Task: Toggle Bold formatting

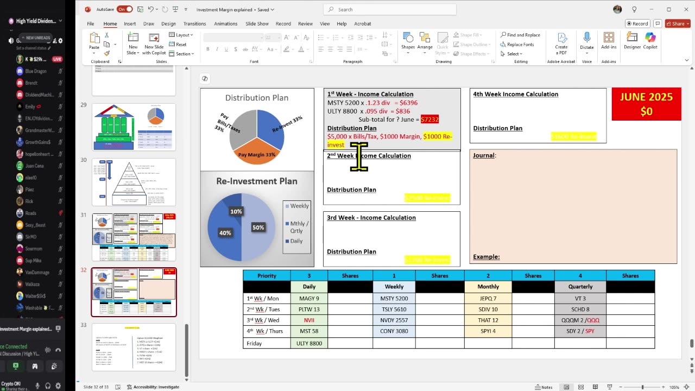Action: pos(207,49)
